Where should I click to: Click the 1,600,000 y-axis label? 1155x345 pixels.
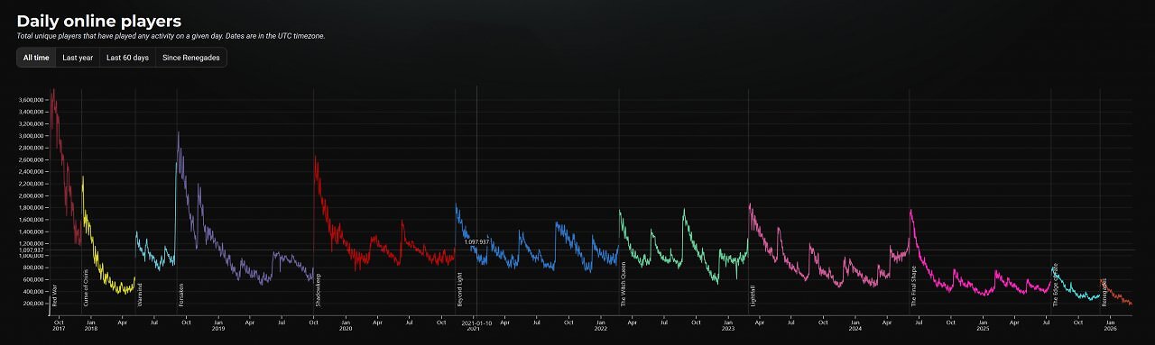point(31,220)
